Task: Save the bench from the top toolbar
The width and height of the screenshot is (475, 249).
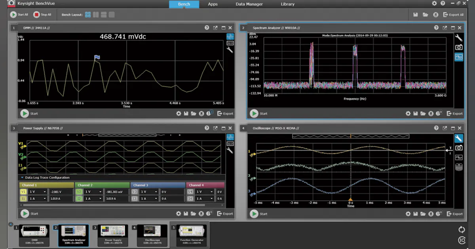Action: [x=416, y=15]
